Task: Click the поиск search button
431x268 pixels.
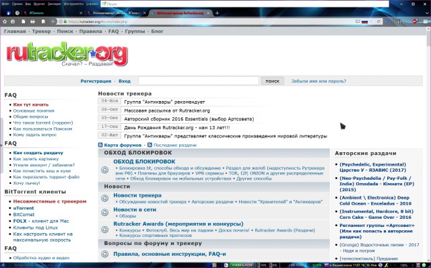Action: point(272,81)
